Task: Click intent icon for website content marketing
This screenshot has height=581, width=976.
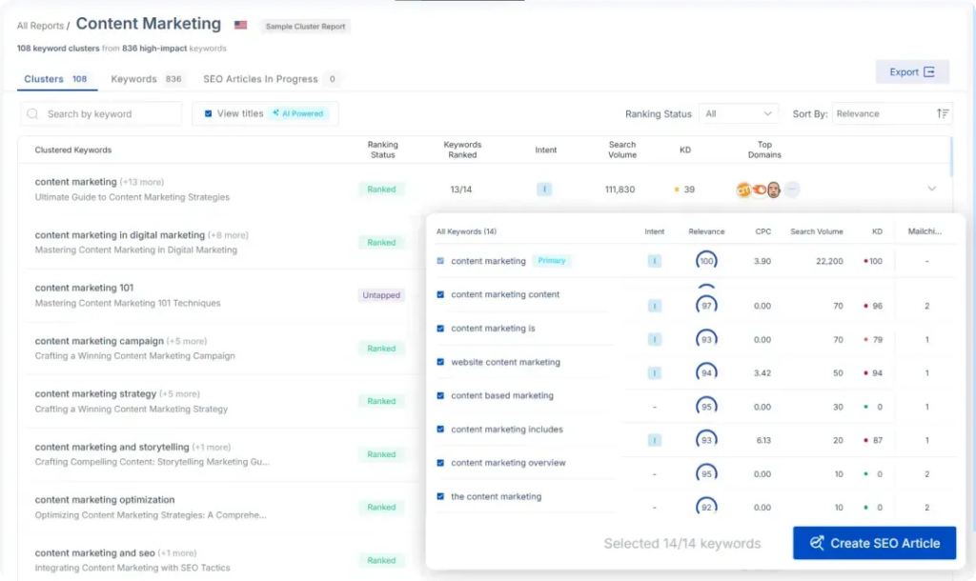Action: (x=654, y=372)
